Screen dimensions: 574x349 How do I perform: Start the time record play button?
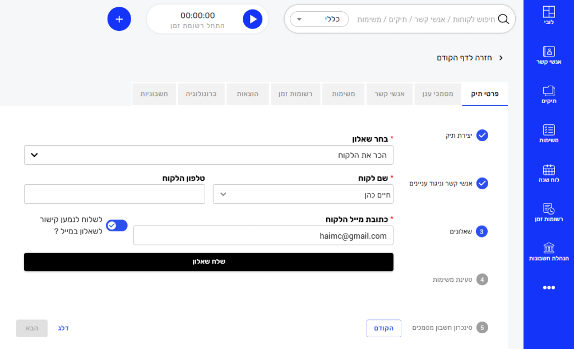(x=252, y=19)
